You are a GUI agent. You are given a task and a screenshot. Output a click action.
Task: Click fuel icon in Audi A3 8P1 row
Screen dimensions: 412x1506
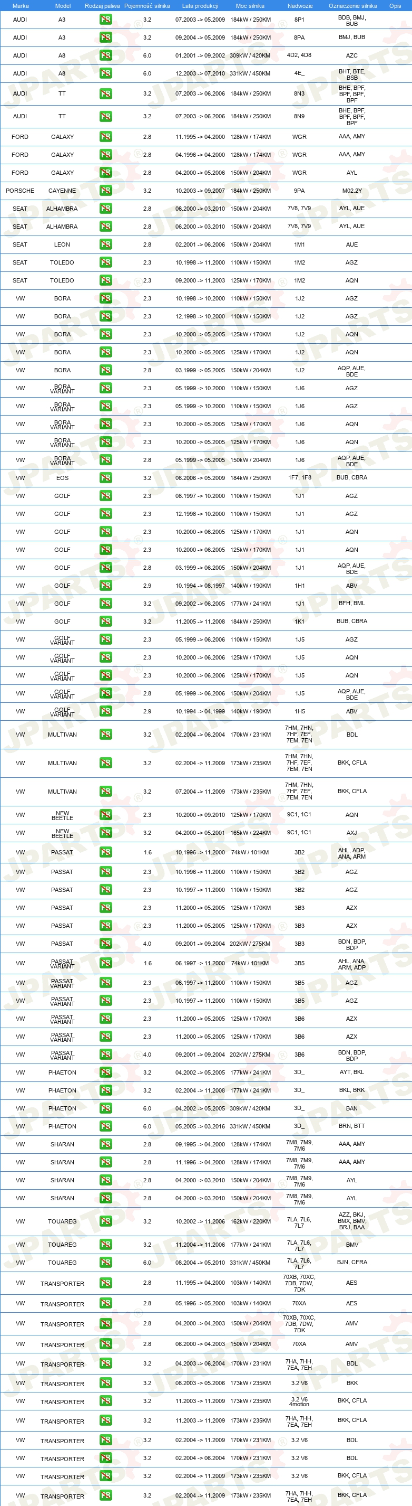pyautogui.click(x=105, y=20)
